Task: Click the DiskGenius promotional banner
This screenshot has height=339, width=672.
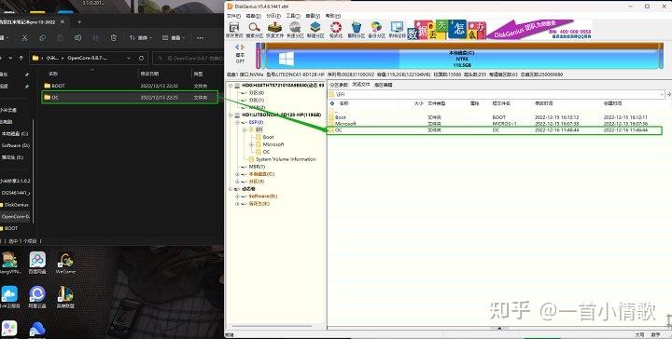Action: pyautogui.click(x=499, y=30)
